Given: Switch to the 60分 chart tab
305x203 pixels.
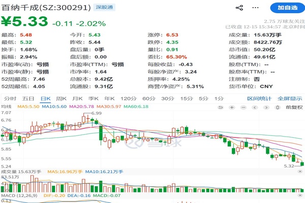Looking at the screenshot, I should 149,98.
